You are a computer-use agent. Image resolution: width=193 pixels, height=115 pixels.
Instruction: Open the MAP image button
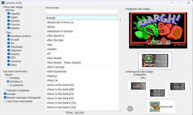pos(177,86)
